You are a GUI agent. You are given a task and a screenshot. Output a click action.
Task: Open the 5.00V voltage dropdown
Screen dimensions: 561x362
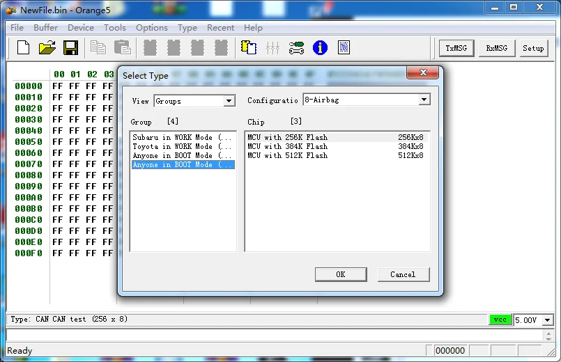click(547, 320)
